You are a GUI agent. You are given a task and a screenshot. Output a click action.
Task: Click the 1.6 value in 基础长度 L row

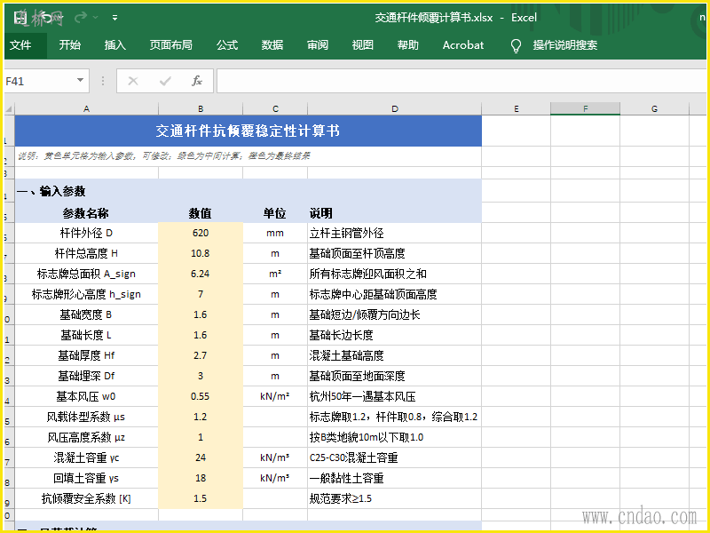click(x=201, y=335)
